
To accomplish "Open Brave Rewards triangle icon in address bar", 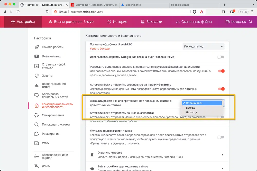I will coord(201,12).
